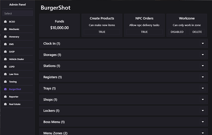Open the Boss Menu row
212x135 pixels.
point(54,122)
